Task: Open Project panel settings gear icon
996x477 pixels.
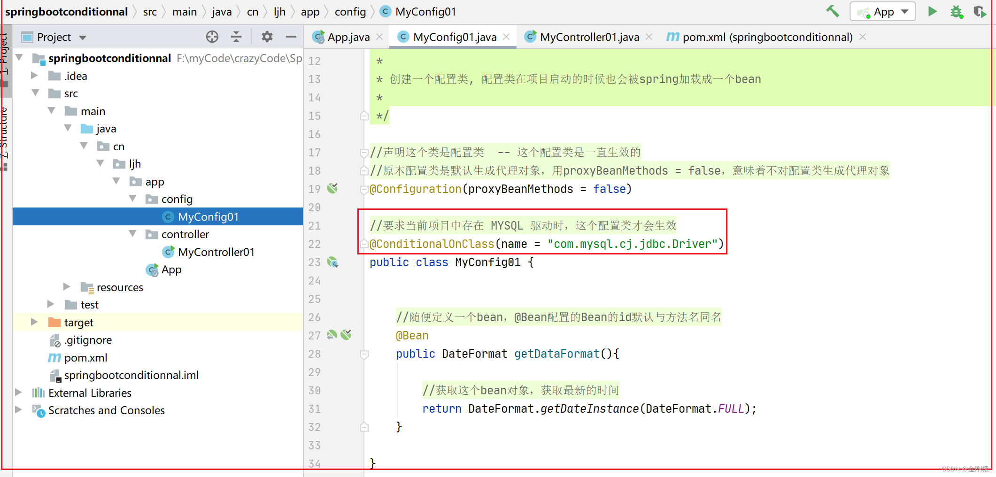Action: [267, 37]
